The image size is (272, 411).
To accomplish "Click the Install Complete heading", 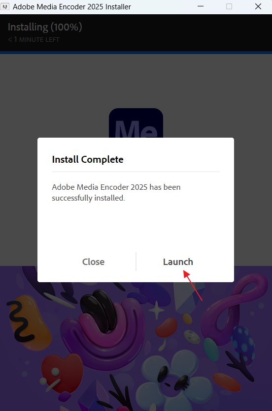I will point(88,159).
